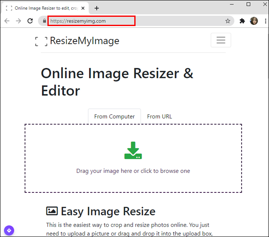
Task: Select the Online Image Resizer browser tab
Action: (45, 8)
